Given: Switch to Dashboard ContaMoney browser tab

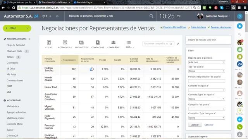Looking at the screenshot, I should point(54,2).
